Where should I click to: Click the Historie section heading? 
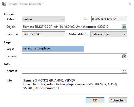[9, 14]
